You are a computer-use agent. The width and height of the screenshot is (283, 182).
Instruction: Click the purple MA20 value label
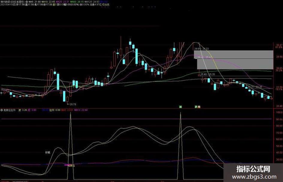pyautogui.click(x=63, y=1)
